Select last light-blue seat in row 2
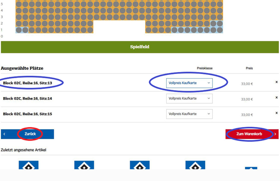The height and width of the screenshot is (181, 280). pos(220,23)
